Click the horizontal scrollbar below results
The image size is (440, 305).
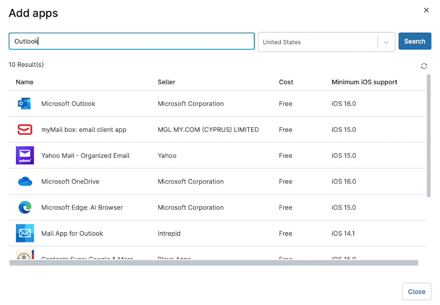214,263
